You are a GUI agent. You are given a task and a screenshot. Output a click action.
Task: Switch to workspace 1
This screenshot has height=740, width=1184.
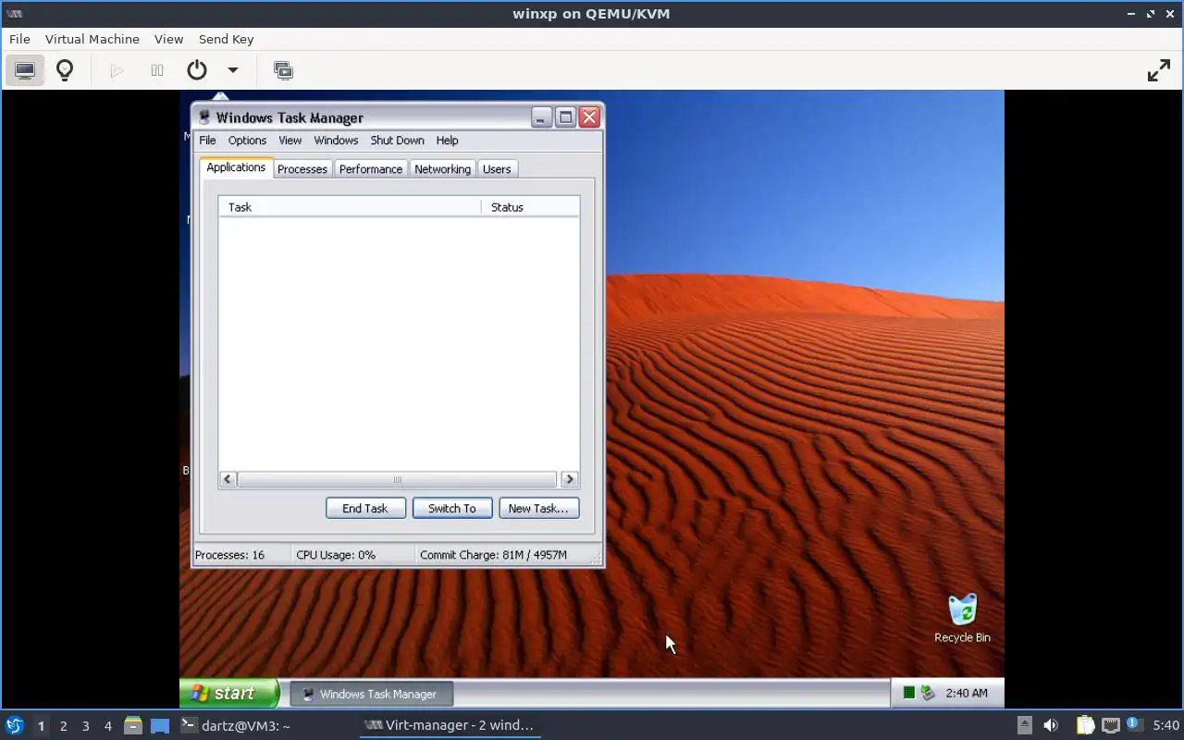(41, 726)
